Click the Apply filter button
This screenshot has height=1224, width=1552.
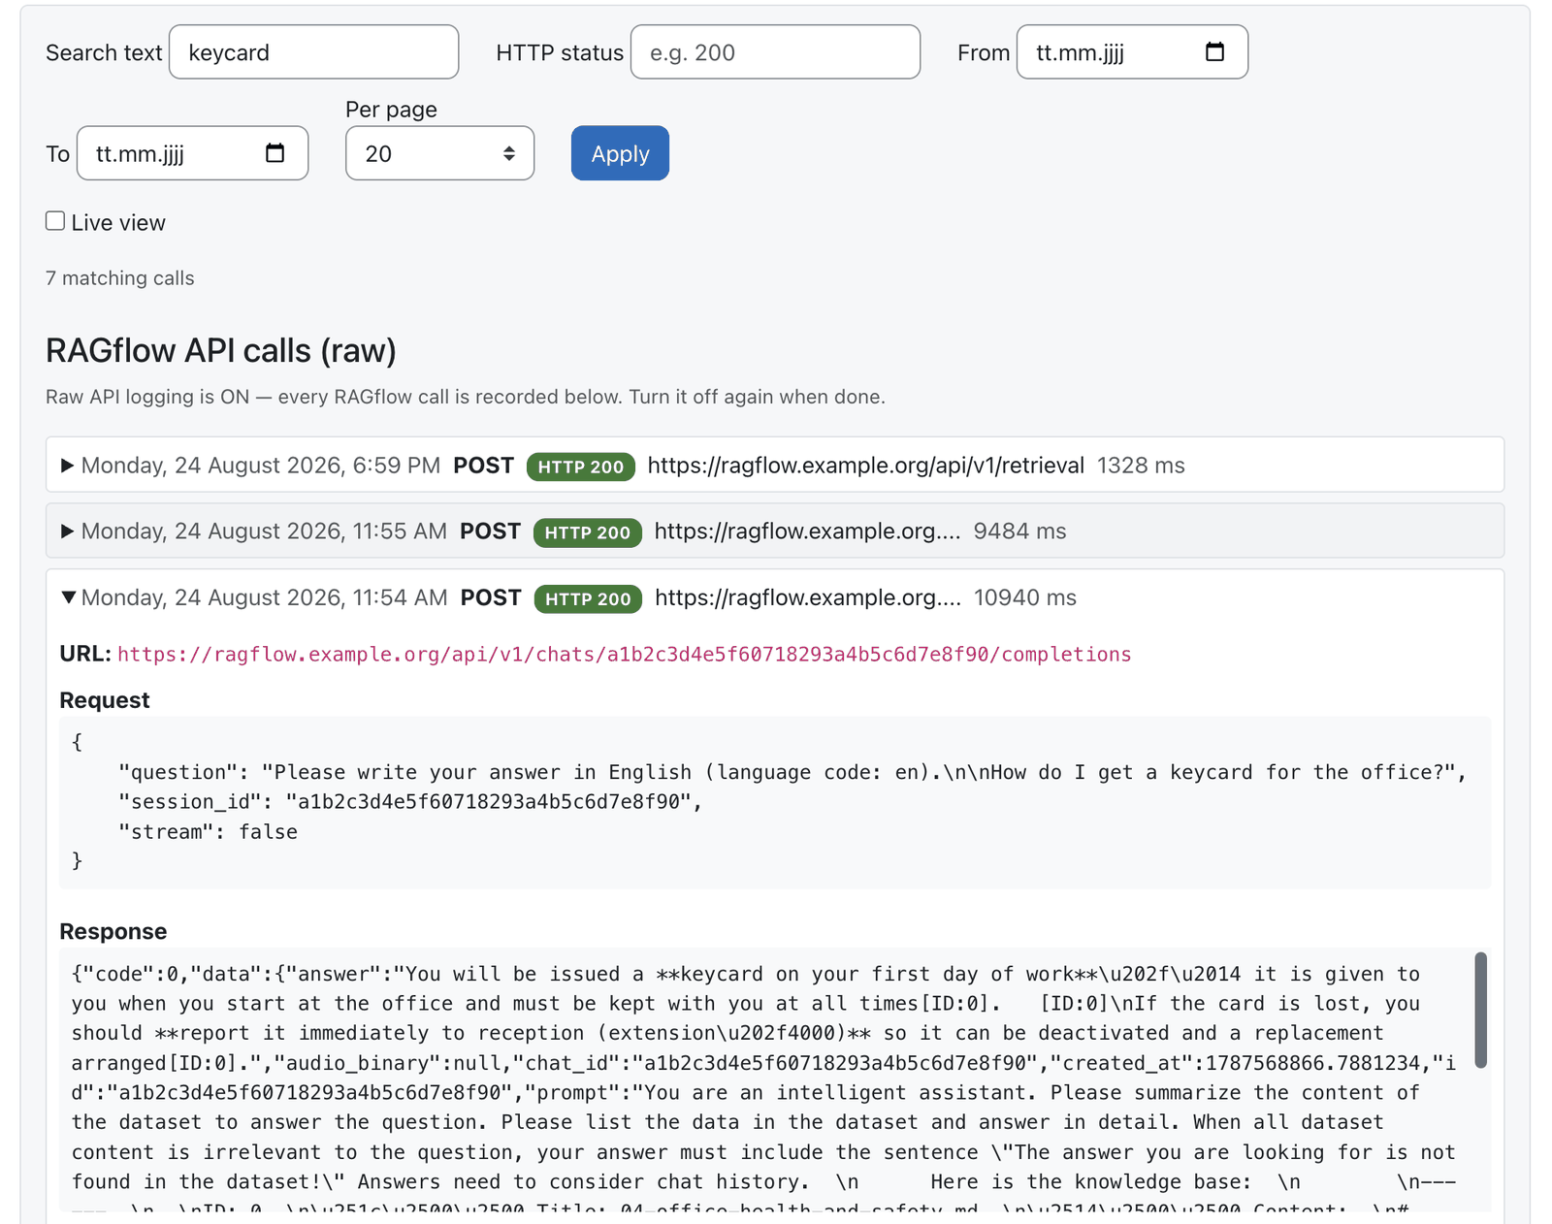point(620,153)
